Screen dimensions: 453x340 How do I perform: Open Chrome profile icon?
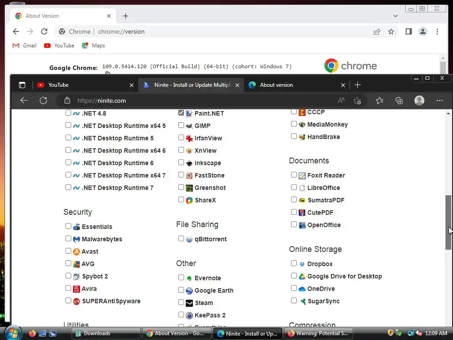(422, 31)
